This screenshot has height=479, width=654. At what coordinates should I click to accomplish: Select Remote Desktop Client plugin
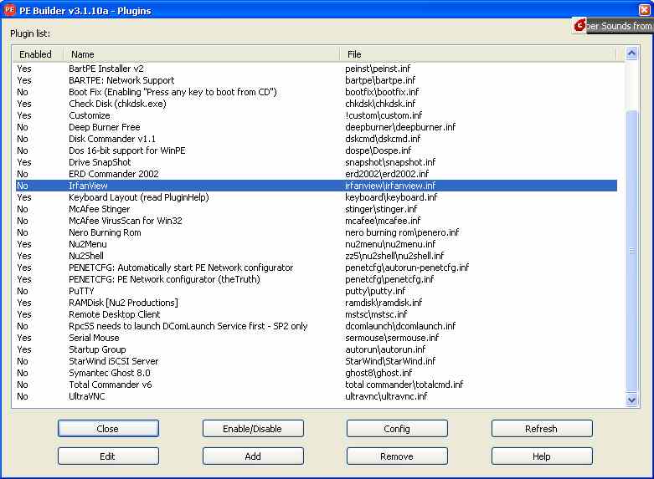point(317,314)
